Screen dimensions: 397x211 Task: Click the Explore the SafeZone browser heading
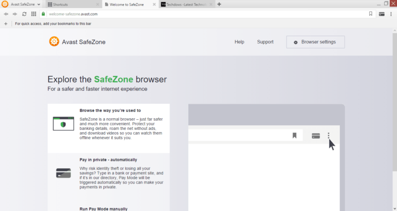click(x=107, y=79)
